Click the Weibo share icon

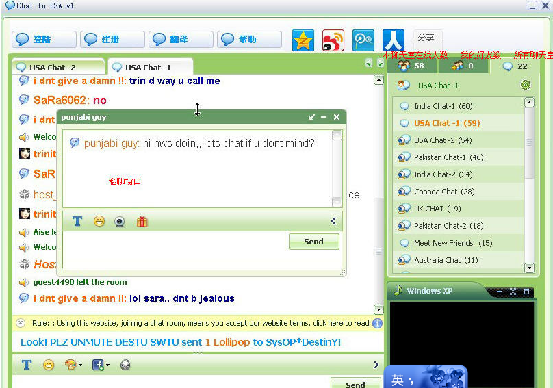coord(333,40)
